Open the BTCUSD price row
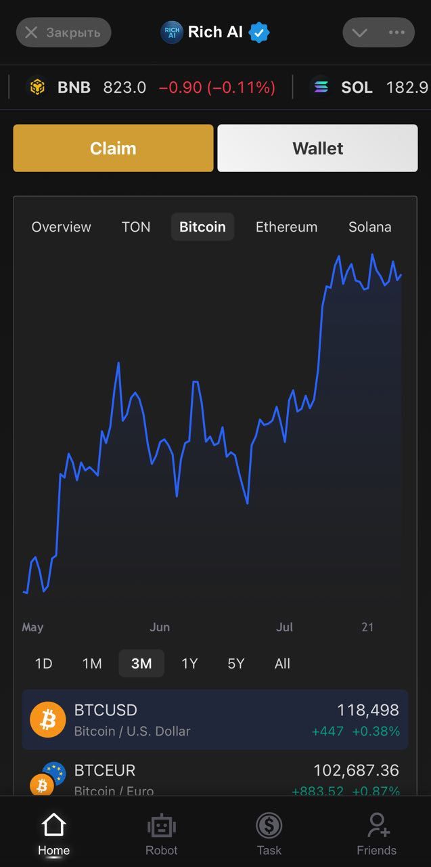 215,720
